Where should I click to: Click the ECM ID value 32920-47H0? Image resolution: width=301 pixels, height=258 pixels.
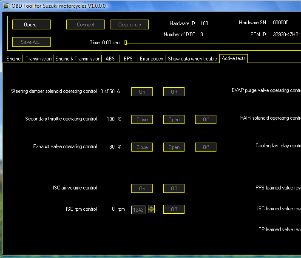click(x=286, y=34)
